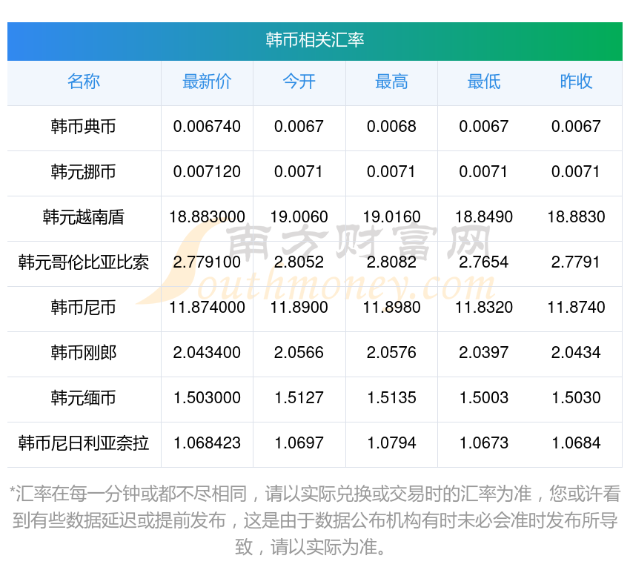Image resolution: width=630 pixels, height=570 pixels.
Task: Click the value 18.8830
Action: (x=576, y=217)
